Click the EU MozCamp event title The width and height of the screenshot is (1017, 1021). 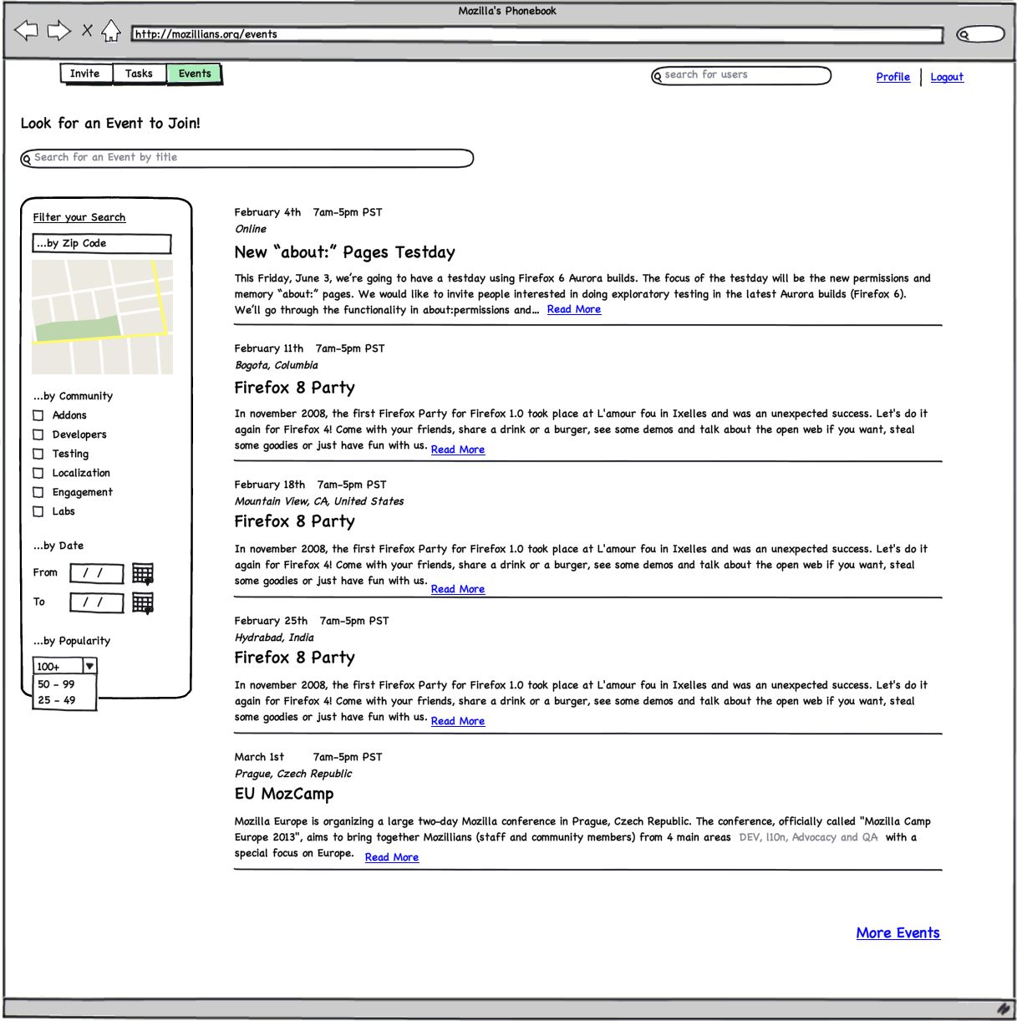coord(284,794)
